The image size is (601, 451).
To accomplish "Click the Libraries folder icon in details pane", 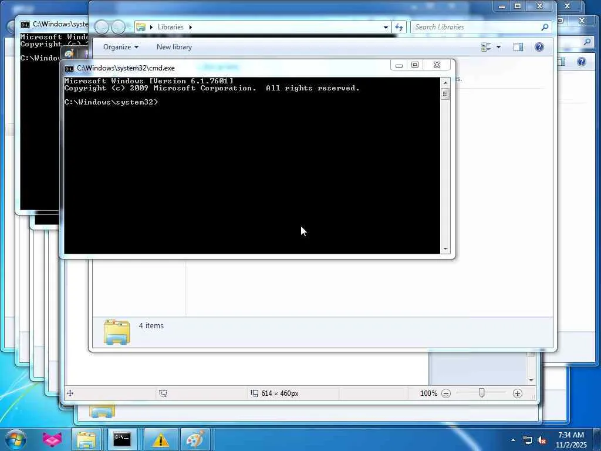I will [117, 332].
